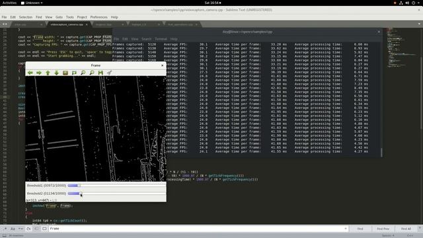Toggle regular expression in find panel

[x=5, y=229]
